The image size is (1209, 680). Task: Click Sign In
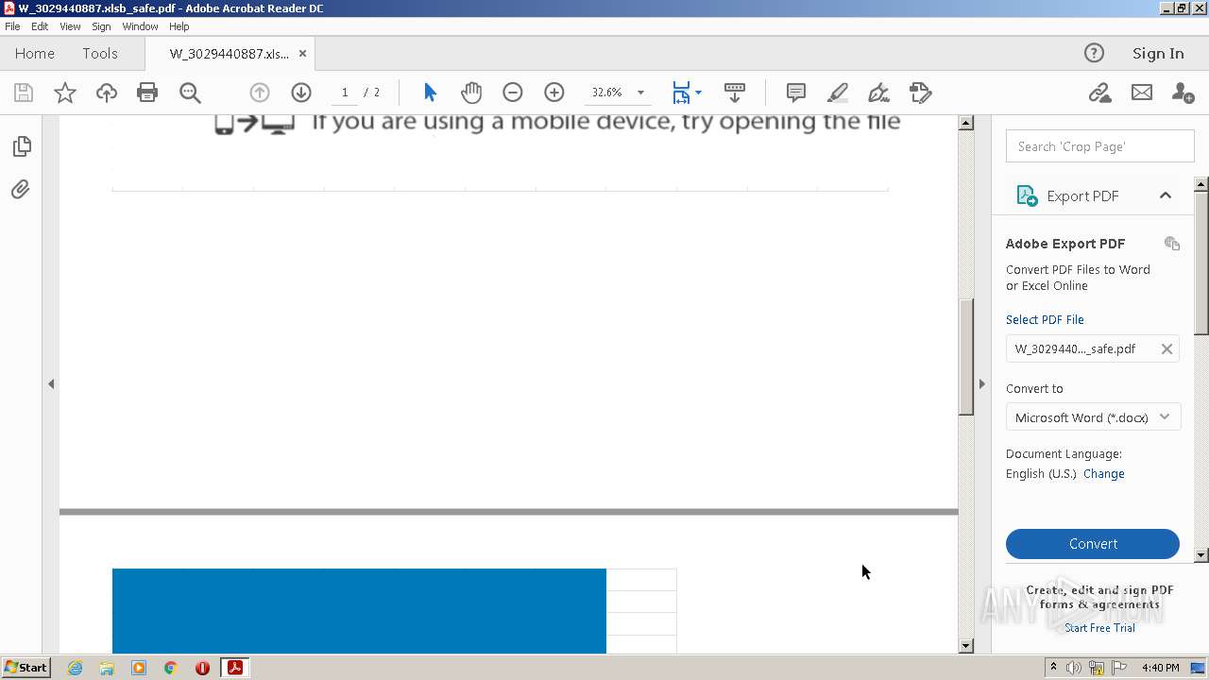[1158, 53]
